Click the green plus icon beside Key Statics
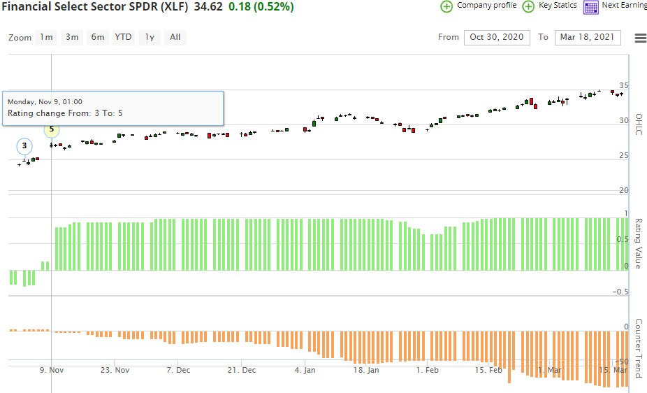Viewport: 647px width, 393px height. (528, 6)
